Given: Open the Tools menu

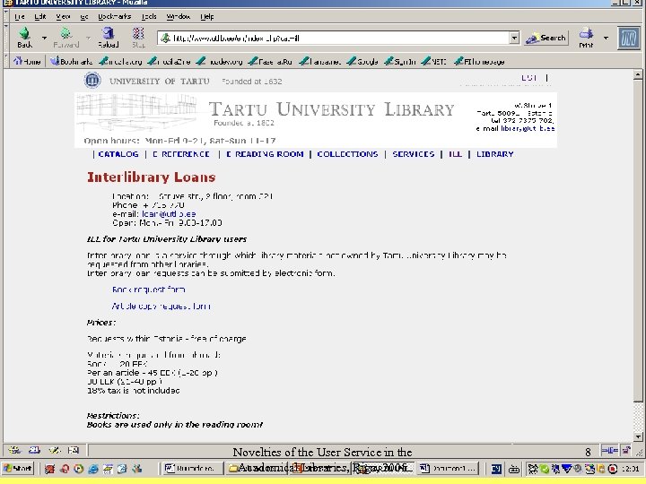Looking at the screenshot, I should (149, 16).
